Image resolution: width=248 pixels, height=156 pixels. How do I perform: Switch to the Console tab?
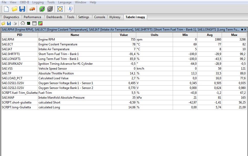(x=100, y=17)
